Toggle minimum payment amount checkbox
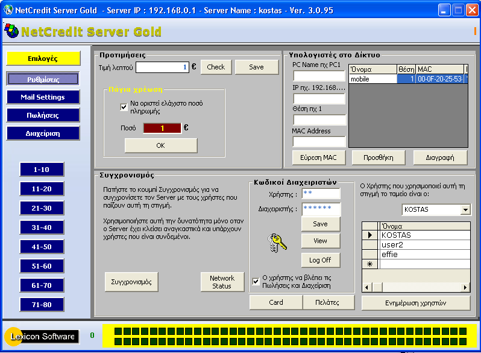This screenshot has width=481, height=353. click(124, 107)
